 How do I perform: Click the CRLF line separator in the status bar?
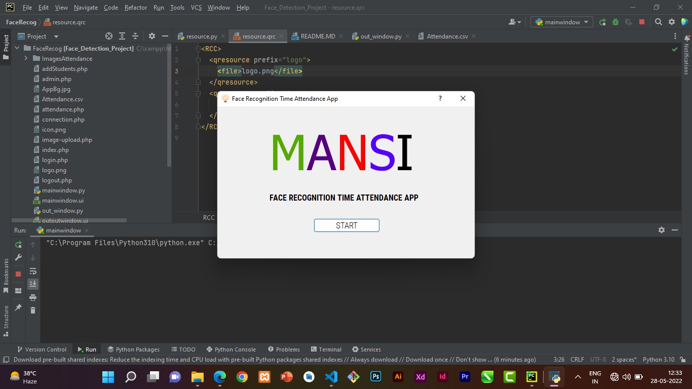tap(577, 360)
